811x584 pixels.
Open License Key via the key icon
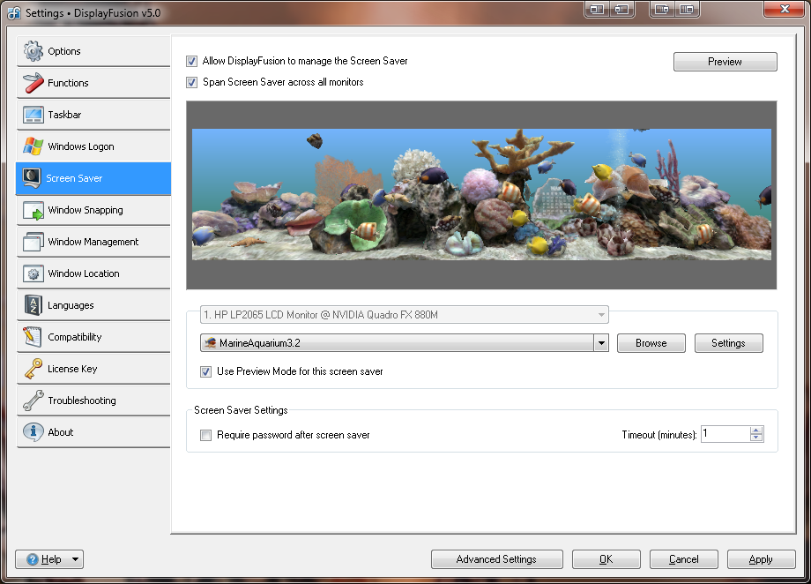[33, 369]
